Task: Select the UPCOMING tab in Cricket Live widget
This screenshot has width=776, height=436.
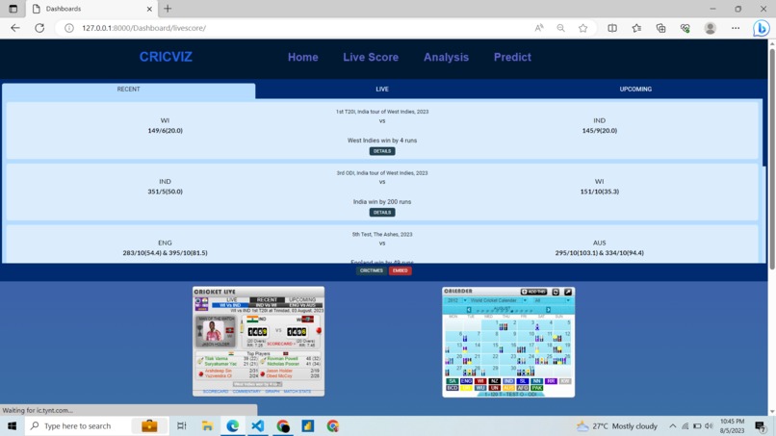Action: (302, 300)
